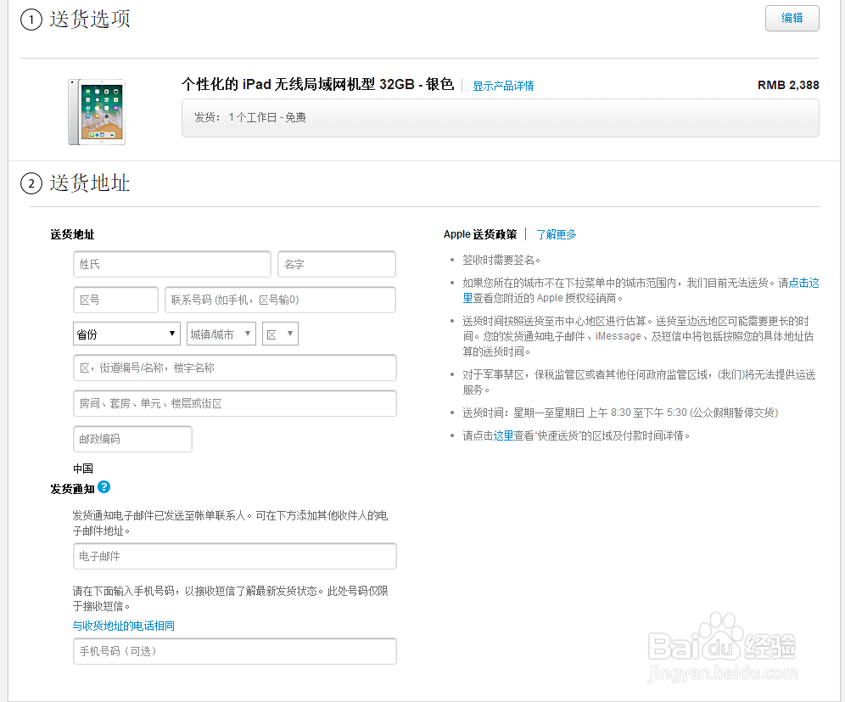The height and width of the screenshot is (702, 845).
Task: Click the 点击这里 authorized reseller link
Action: [x=803, y=283]
